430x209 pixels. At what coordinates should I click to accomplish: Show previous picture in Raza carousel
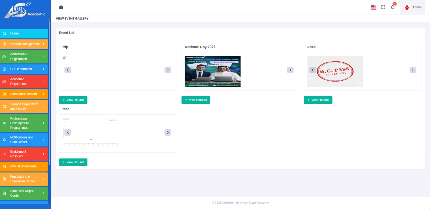[x=313, y=70]
